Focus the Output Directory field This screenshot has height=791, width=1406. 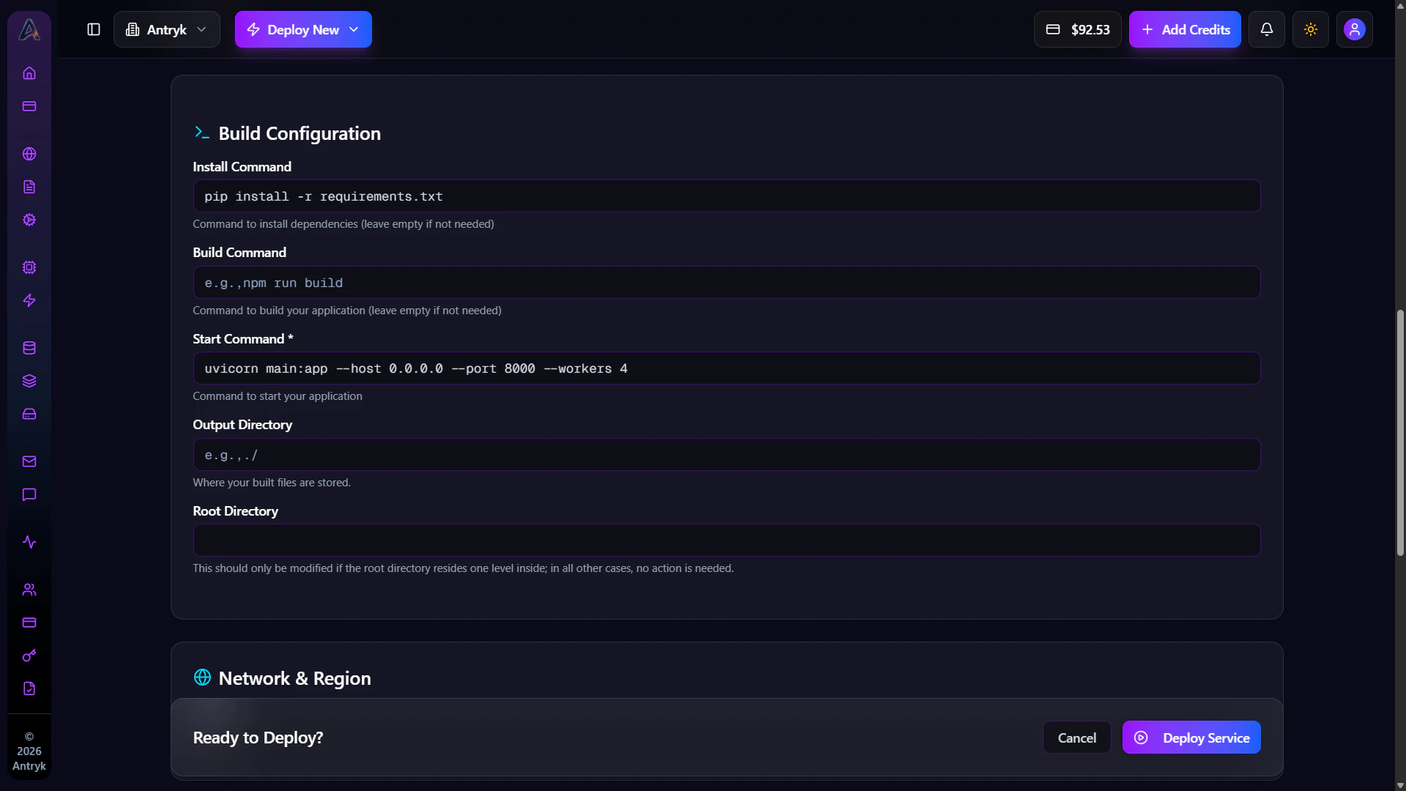(726, 455)
